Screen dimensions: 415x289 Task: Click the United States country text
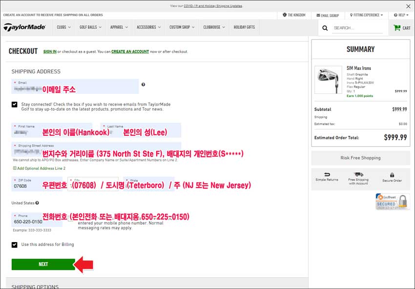tap(23, 203)
